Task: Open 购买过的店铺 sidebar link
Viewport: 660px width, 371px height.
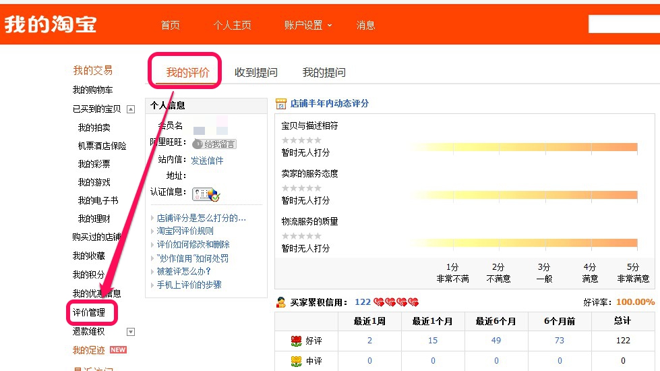Action: [97, 237]
